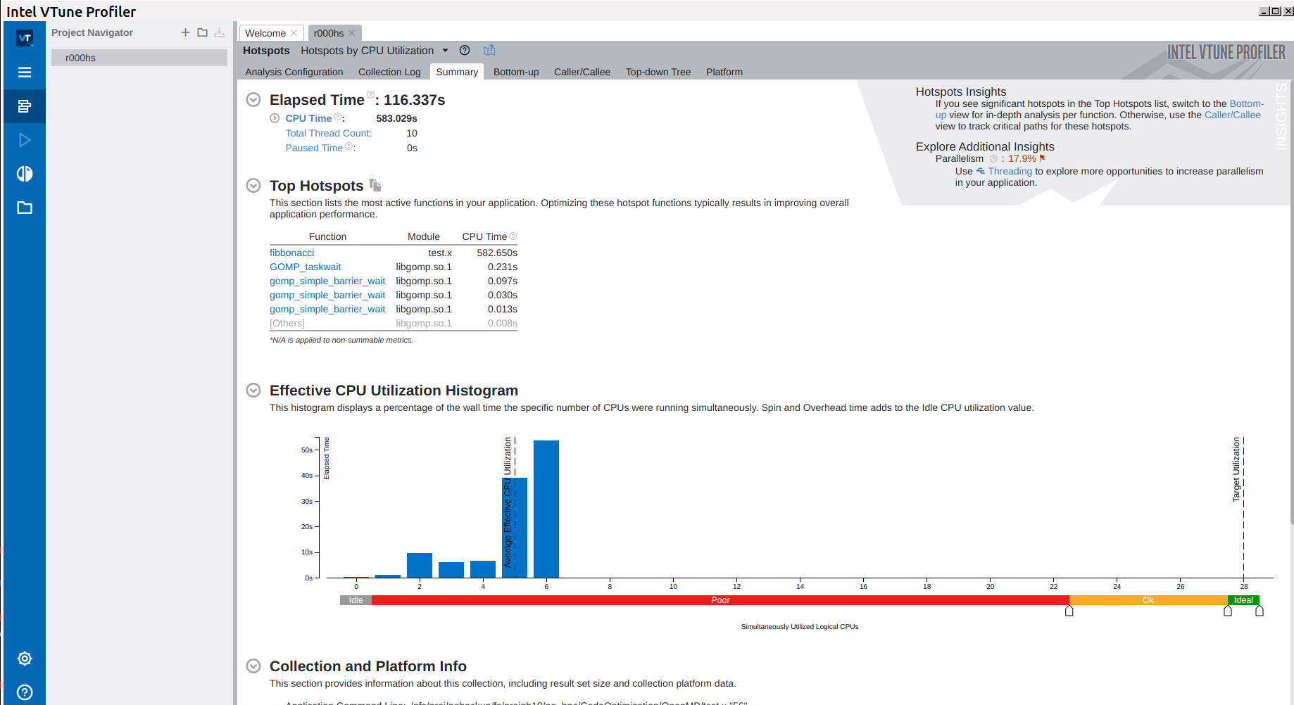The width and height of the screenshot is (1294, 705).
Task: Click the Configure Analysis play icon
Action: 25,140
